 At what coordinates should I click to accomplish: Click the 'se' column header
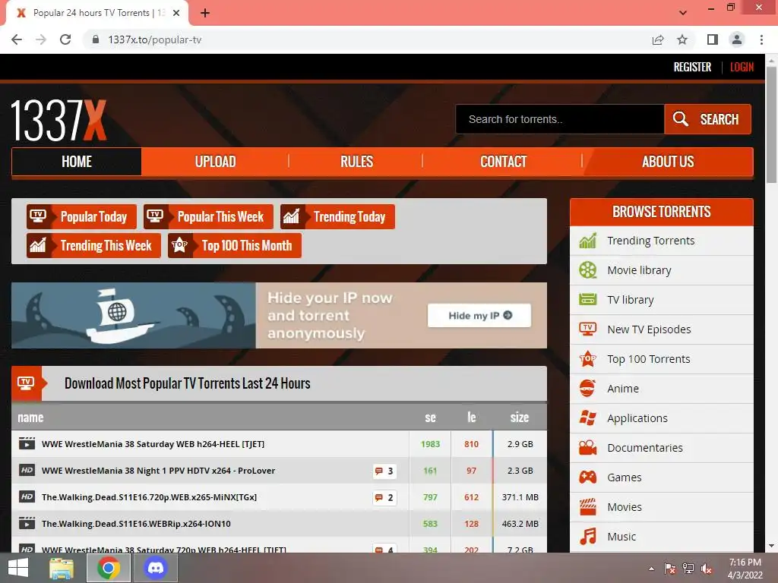click(x=430, y=418)
